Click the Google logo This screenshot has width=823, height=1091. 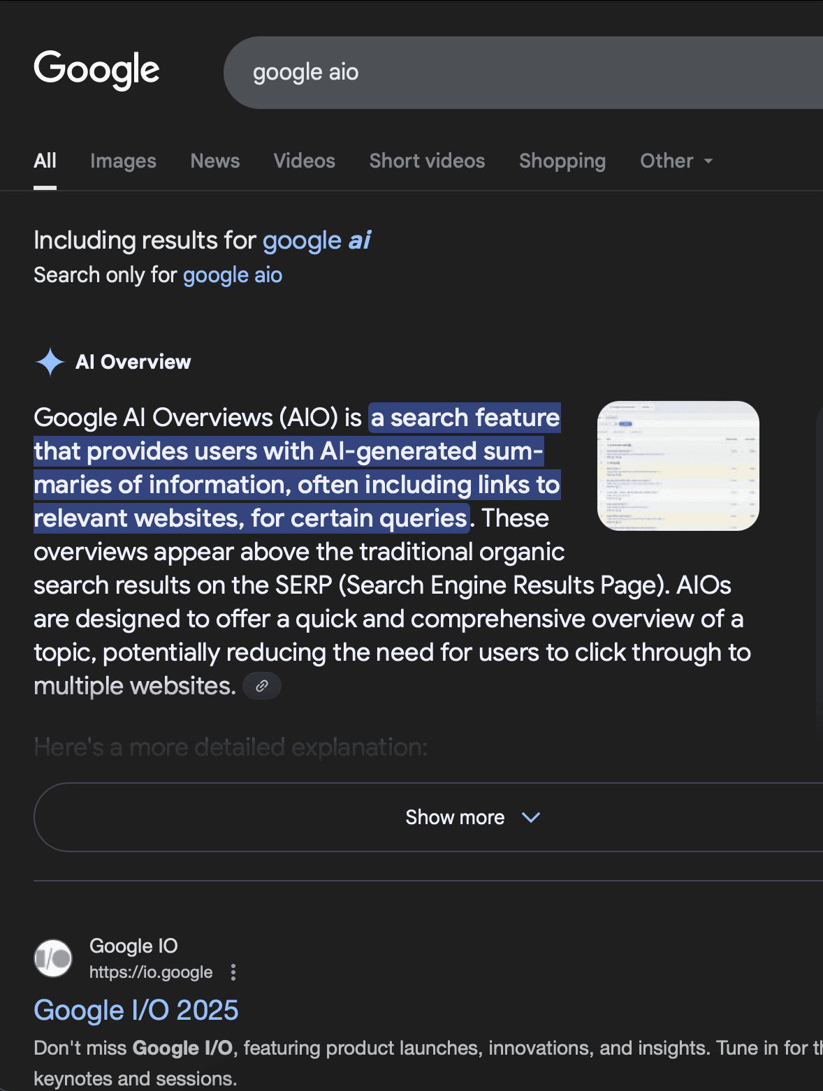click(96, 70)
